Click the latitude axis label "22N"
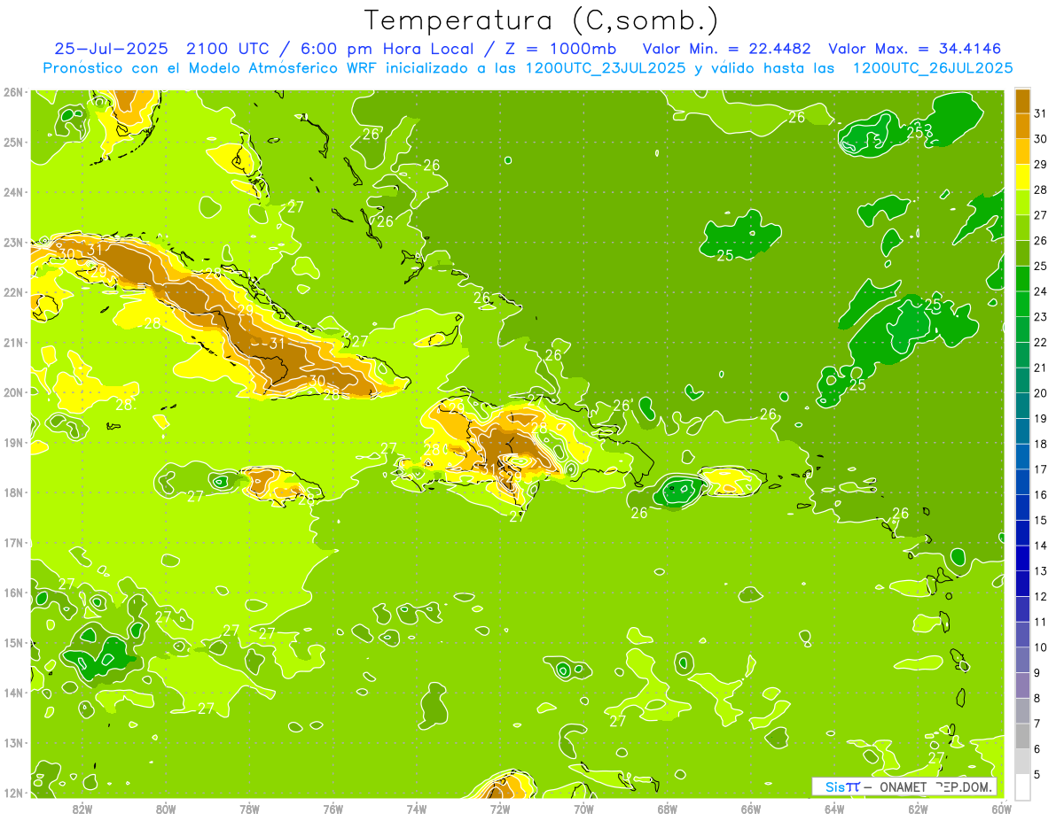Viewport: 1064px width, 821px height. [12, 292]
